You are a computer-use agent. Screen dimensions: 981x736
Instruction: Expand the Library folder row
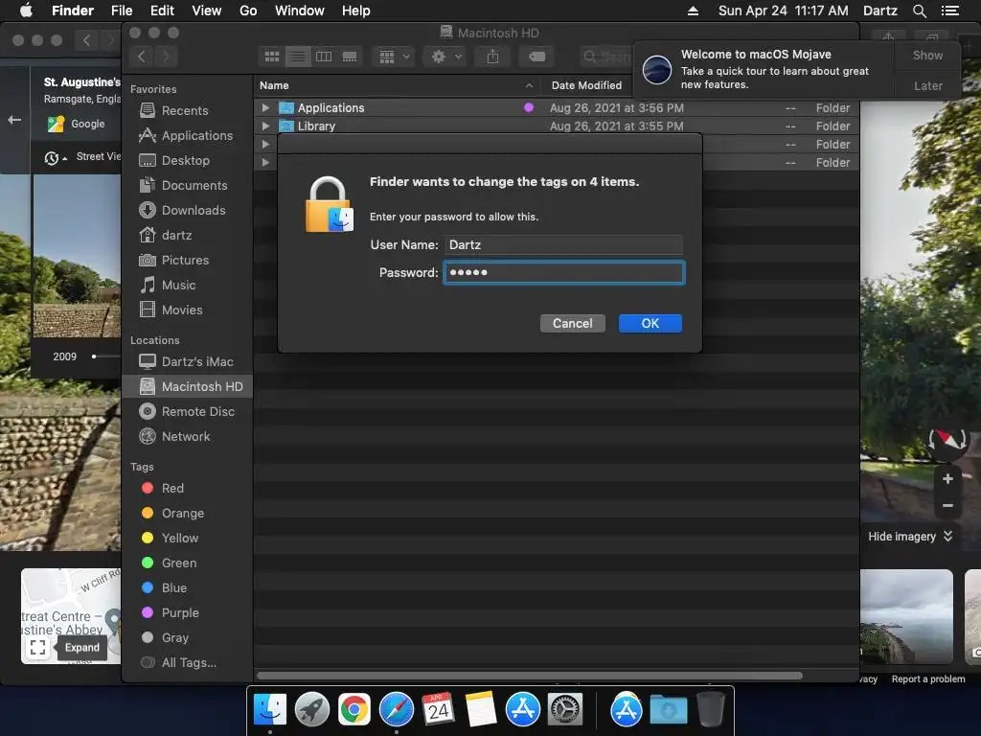coord(265,126)
